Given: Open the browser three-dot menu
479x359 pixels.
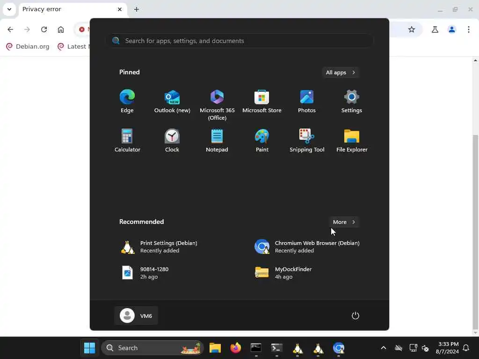Looking at the screenshot, I should [469, 29].
